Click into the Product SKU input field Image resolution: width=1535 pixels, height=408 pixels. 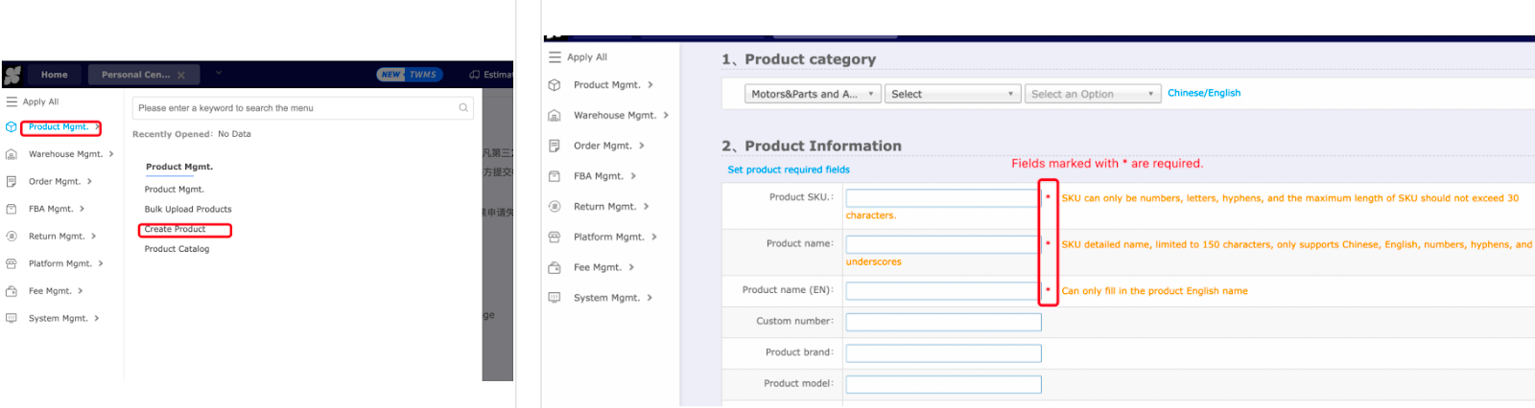click(x=942, y=198)
